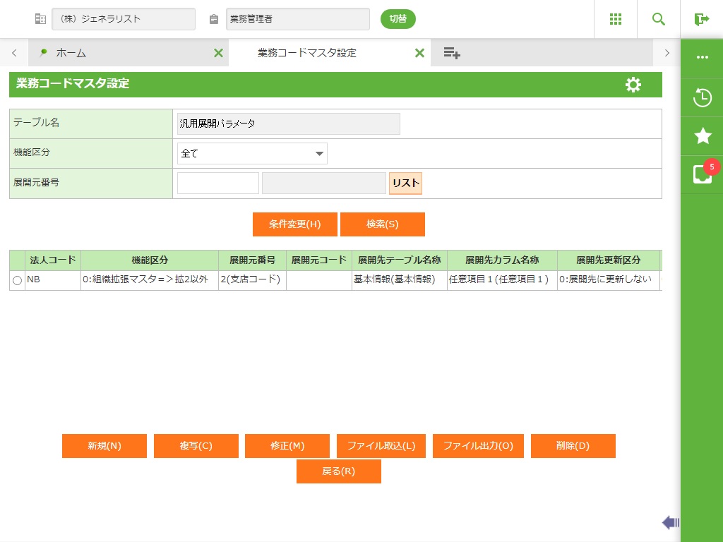Open inbox notifications with badge 5
Image resolution: width=723 pixels, height=542 pixels.
pyautogui.click(x=702, y=174)
